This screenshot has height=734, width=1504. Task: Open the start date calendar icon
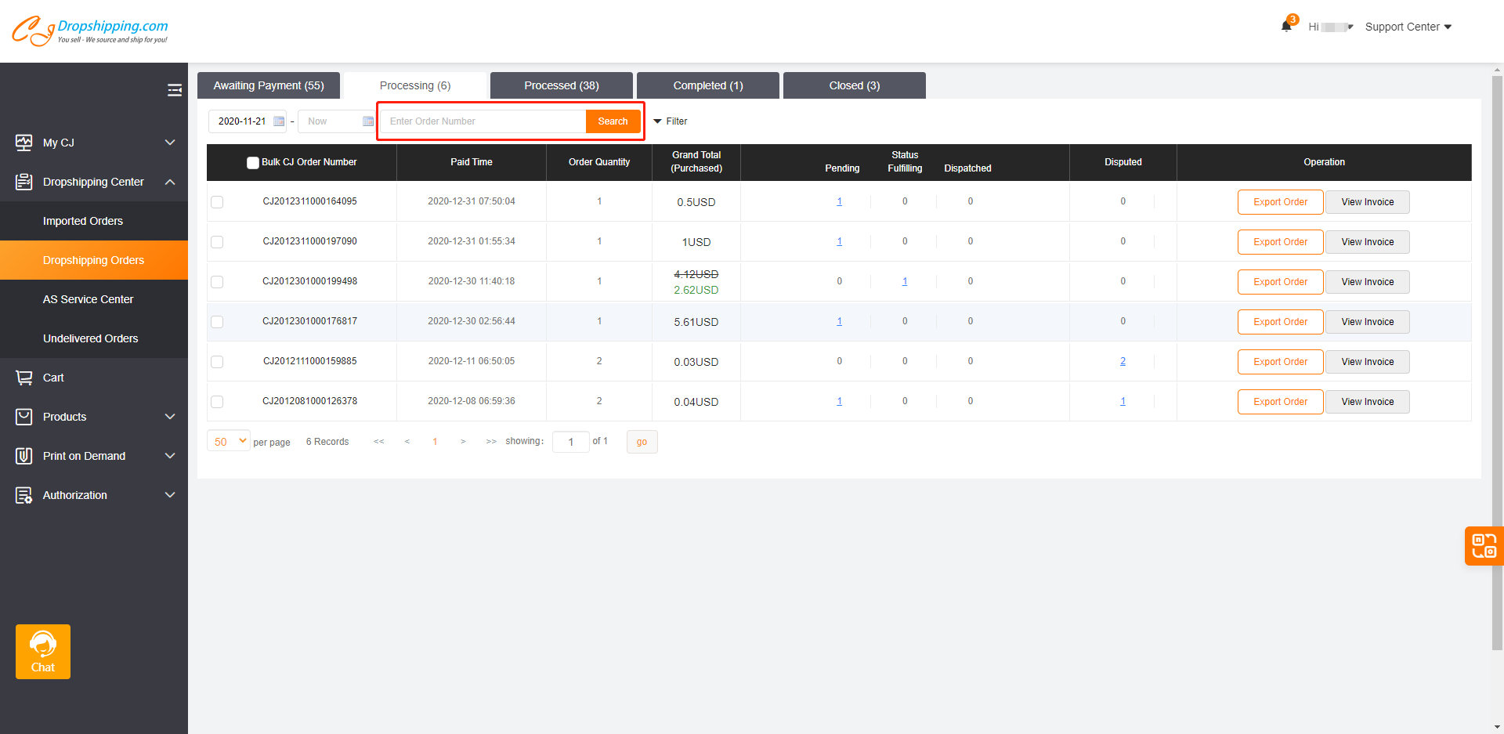click(279, 121)
